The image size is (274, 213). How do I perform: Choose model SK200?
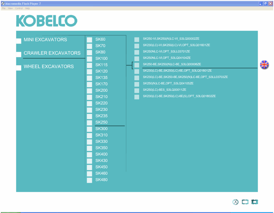[x=101, y=90]
